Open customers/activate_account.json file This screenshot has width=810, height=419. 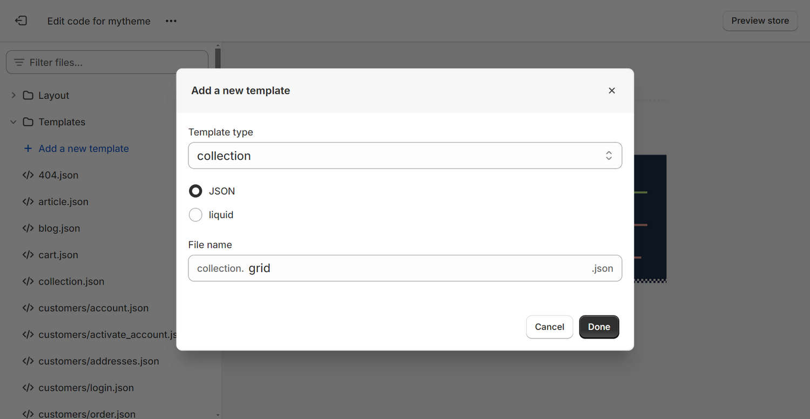pyautogui.click(x=107, y=334)
